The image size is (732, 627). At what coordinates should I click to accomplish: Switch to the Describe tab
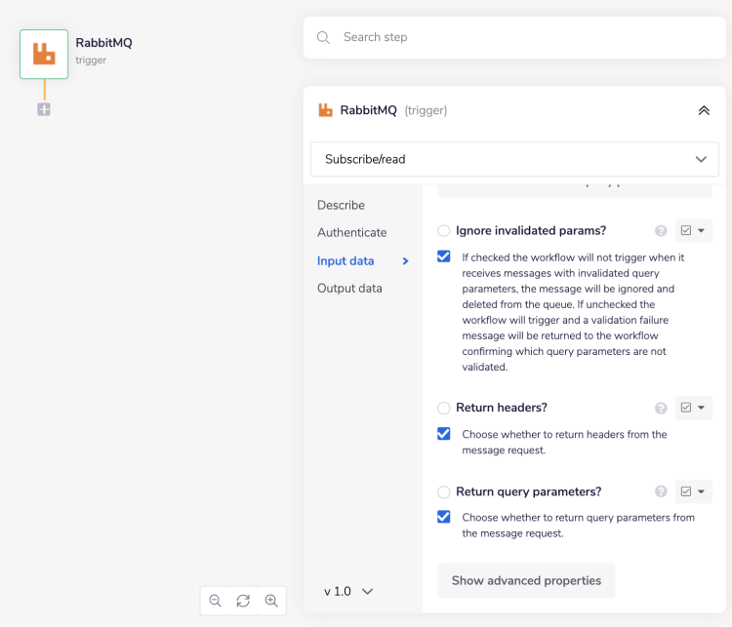pos(341,205)
